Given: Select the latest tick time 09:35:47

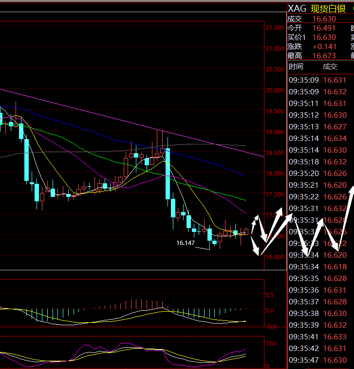Looking at the screenshot, I should (303, 360).
